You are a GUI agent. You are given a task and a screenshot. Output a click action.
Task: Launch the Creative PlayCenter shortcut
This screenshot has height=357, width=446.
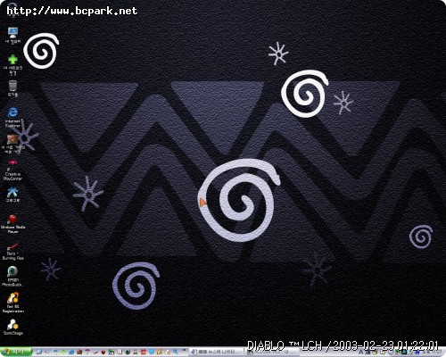(12, 170)
